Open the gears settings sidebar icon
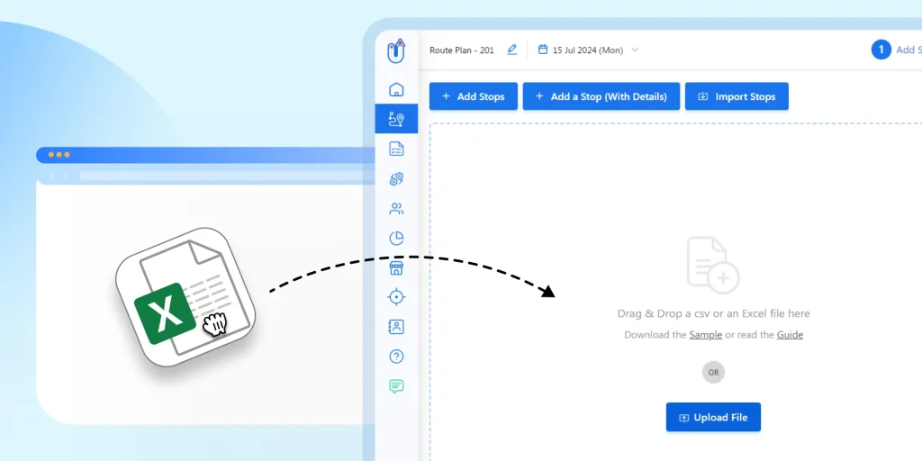 (396, 179)
